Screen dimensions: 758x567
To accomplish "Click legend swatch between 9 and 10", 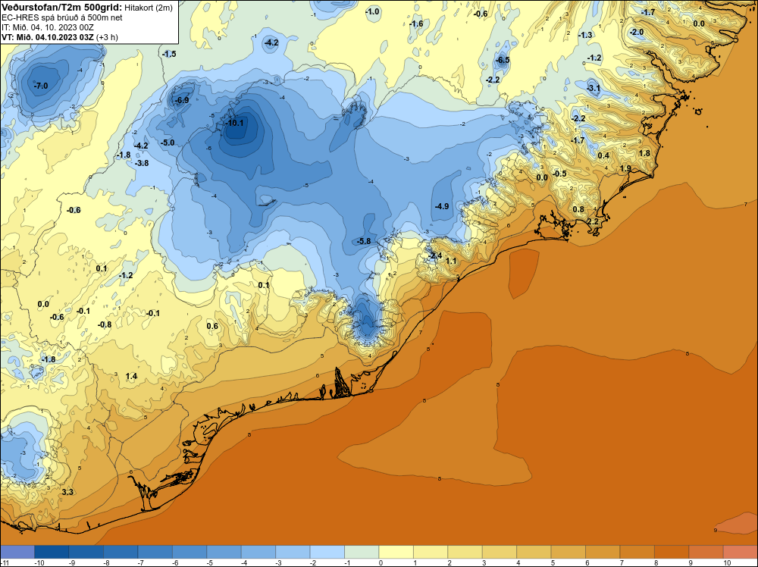I will coord(706,552).
